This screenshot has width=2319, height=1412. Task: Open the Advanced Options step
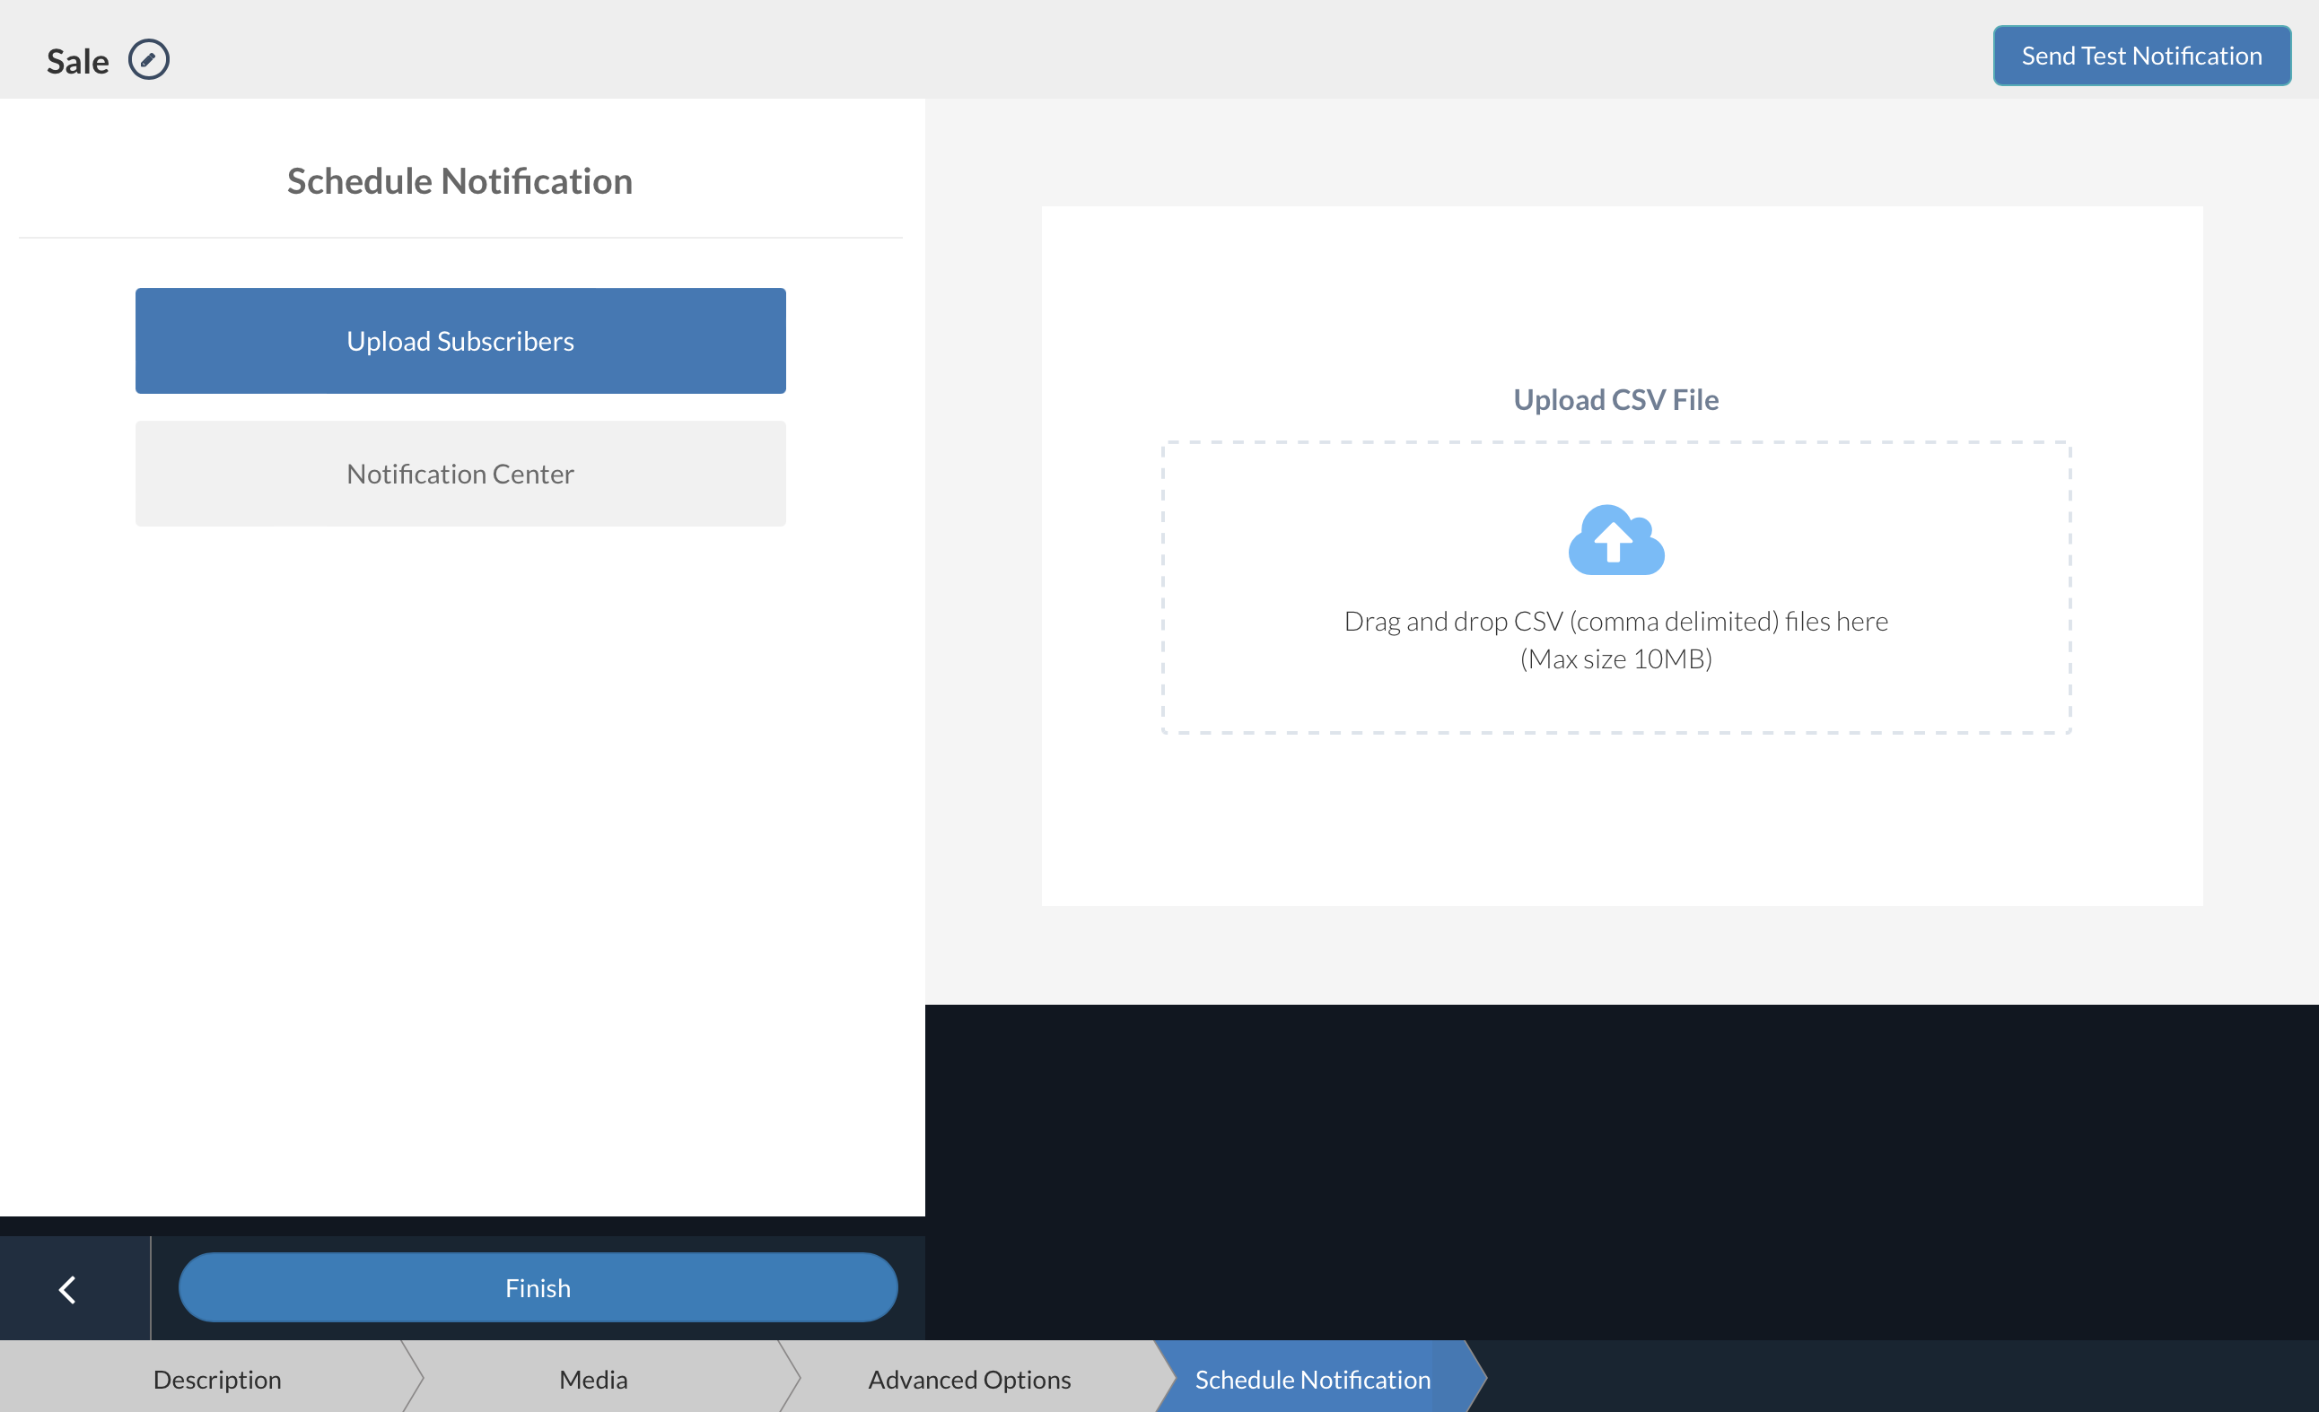click(x=969, y=1379)
